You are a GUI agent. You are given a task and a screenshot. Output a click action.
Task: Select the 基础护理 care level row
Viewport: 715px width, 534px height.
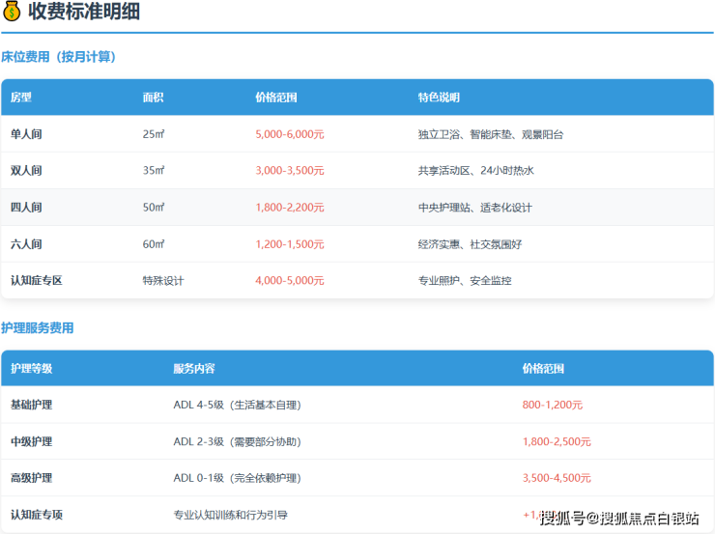click(x=32, y=406)
